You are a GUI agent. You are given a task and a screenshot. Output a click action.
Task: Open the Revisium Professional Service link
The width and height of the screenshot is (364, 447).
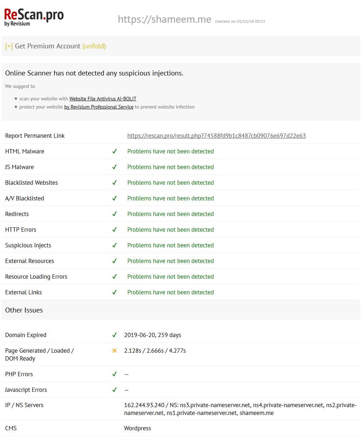coord(99,107)
